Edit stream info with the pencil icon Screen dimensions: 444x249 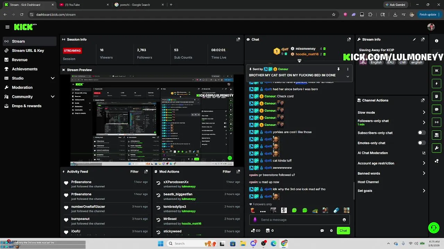point(414,39)
